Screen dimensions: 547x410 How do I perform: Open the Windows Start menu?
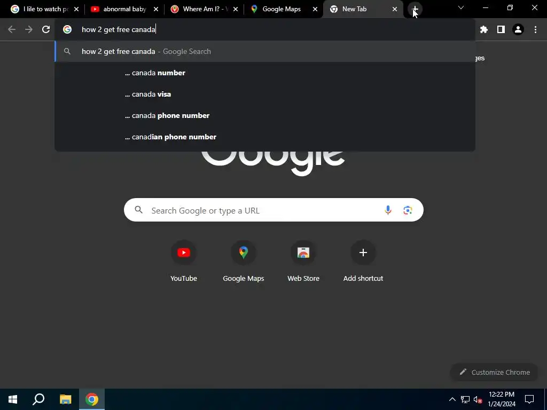coord(13,399)
